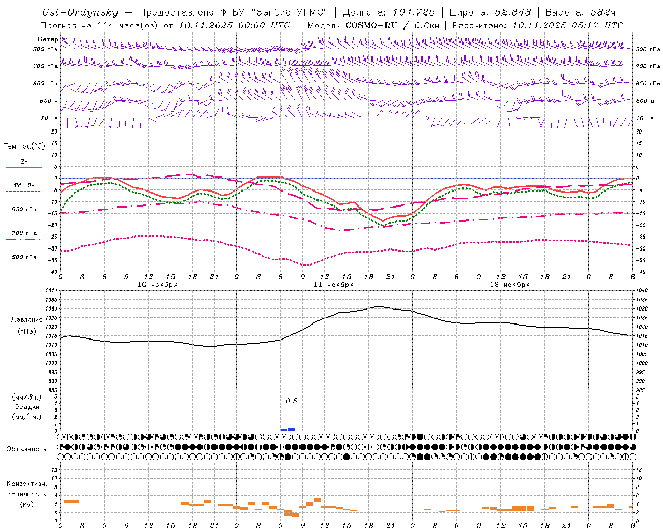Click the 0.5 precipitation amount label
Viewport: 663px width, 530px height.
pos(292,401)
